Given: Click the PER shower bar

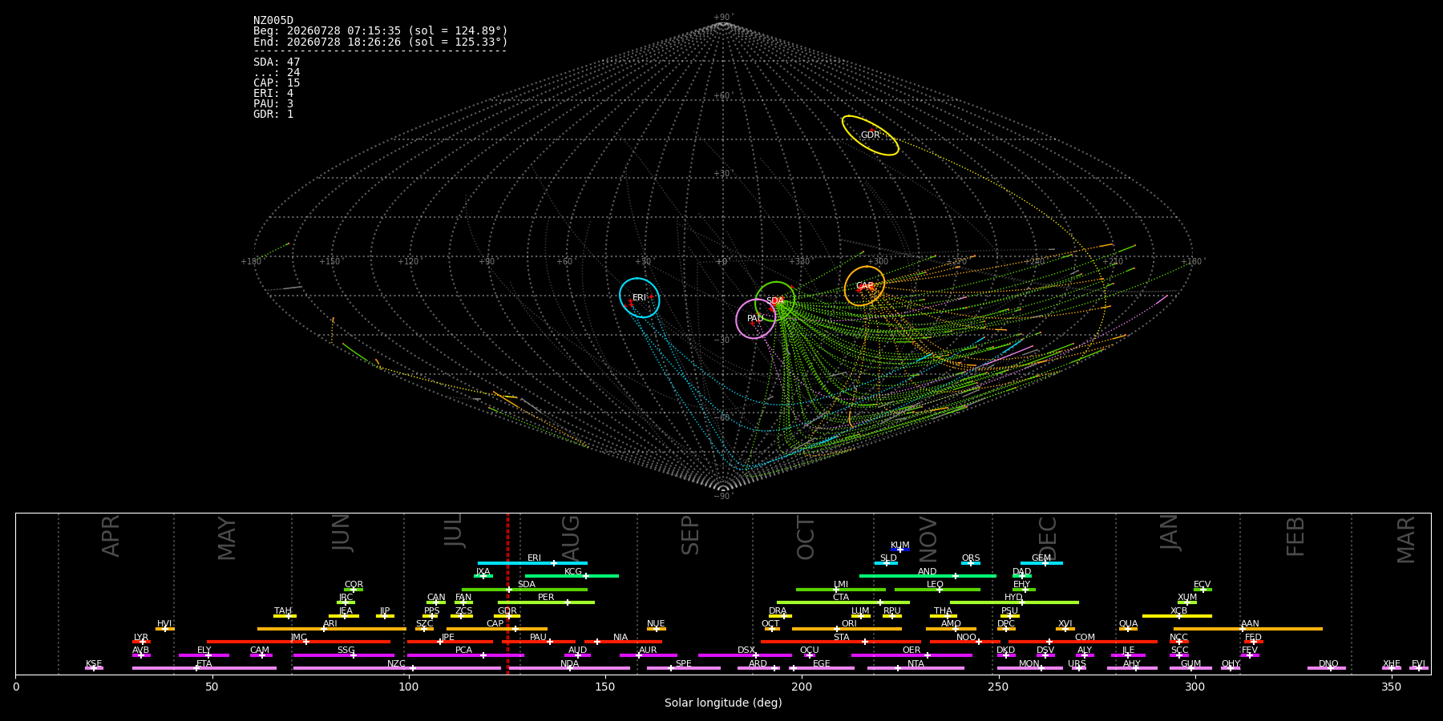Looking at the screenshot, I should (x=546, y=602).
